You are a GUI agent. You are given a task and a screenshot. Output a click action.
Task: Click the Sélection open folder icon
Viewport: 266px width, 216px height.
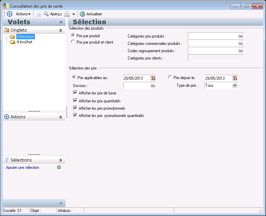coord(13,37)
